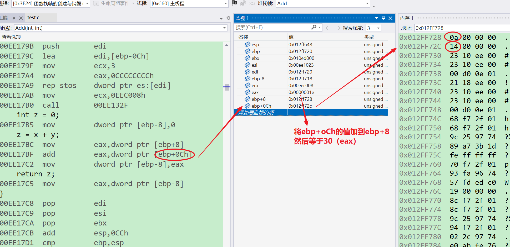This screenshot has width=510, height=247.
Task: Select the ebp-8 watch row icon
Action: tap(247, 78)
